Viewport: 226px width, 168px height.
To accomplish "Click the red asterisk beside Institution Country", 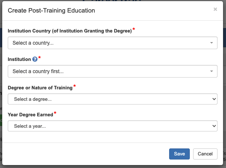I will pyautogui.click(x=134, y=30).
